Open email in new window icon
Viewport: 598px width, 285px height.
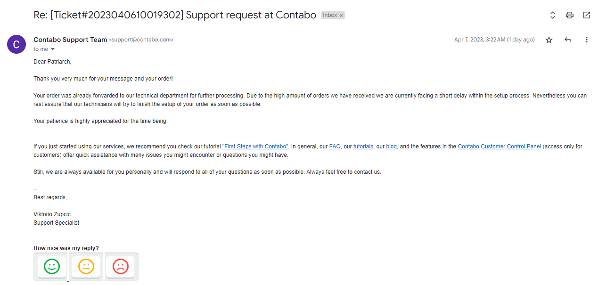587,15
